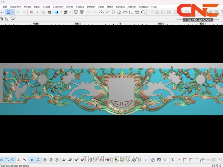Click the shield-shaped relief icon
Image resolution: width=223 pixels, height=167 pixels.
point(76,12)
